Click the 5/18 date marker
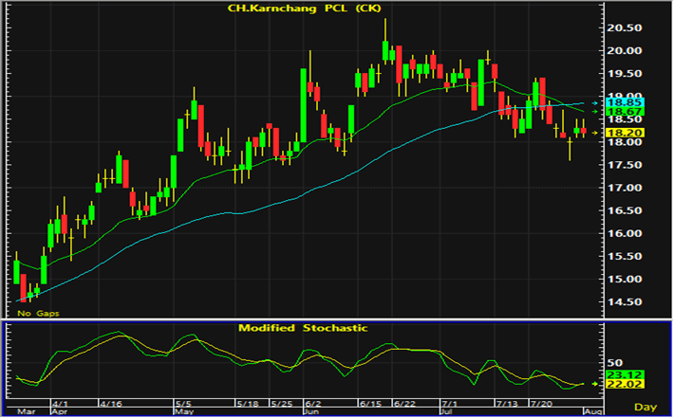 [248, 404]
